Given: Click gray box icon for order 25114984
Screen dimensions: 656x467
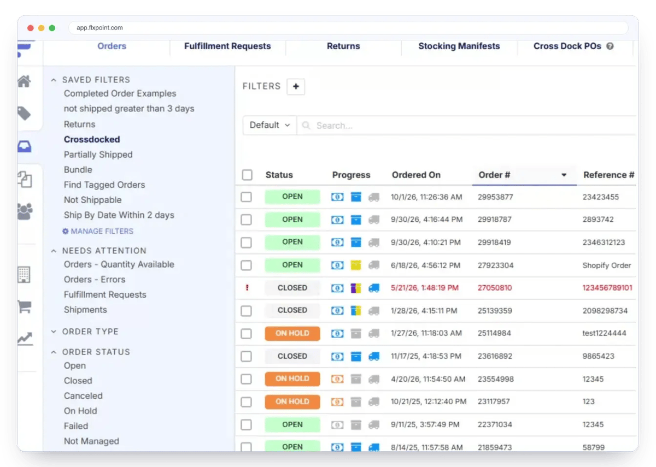Looking at the screenshot, I should pyautogui.click(x=356, y=333).
